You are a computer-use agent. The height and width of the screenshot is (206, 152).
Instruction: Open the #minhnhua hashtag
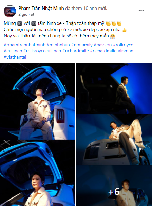click(58, 45)
